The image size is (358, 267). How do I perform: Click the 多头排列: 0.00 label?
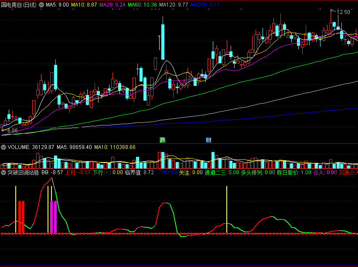coord(258,172)
